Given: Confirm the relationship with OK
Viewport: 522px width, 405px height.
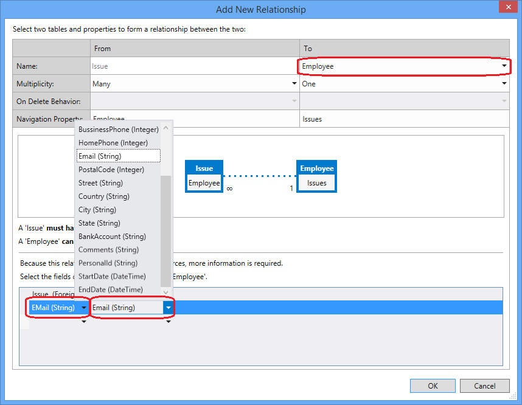Looking at the screenshot, I should coord(433,386).
